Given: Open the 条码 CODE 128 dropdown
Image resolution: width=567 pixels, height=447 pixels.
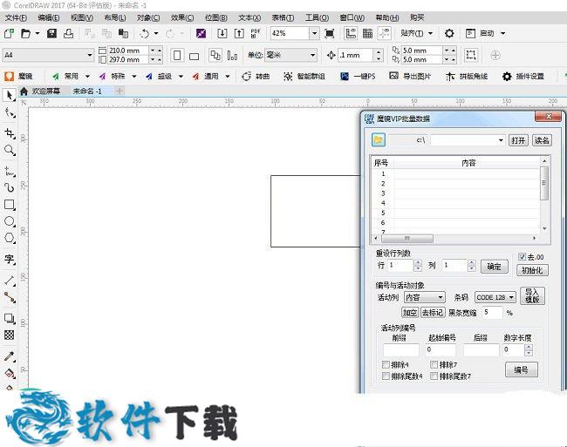Looking at the screenshot, I should pyautogui.click(x=511, y=297).
